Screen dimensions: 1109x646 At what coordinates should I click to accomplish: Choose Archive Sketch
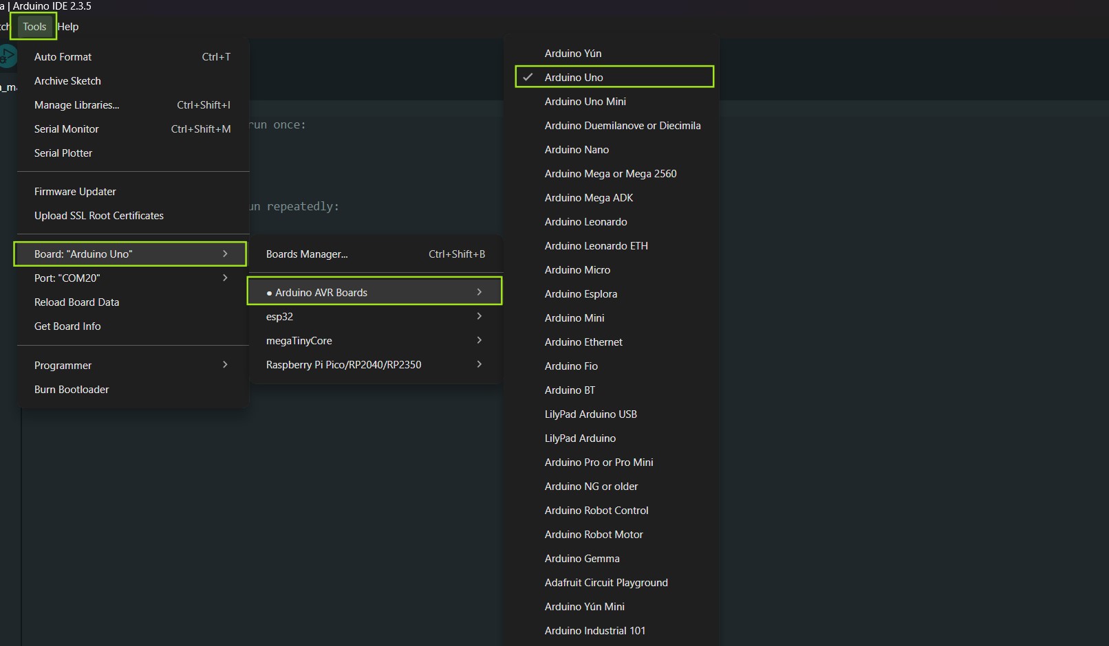pyautogui.click(x=132, y=81)
